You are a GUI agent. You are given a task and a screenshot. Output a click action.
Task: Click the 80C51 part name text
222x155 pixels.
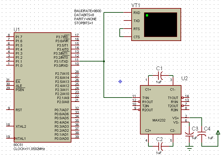click(x=18, y=145)
